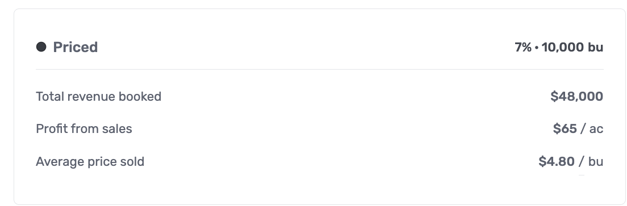Click the $65 profit value
The image size is (627, 206).
tap(565, 128)
